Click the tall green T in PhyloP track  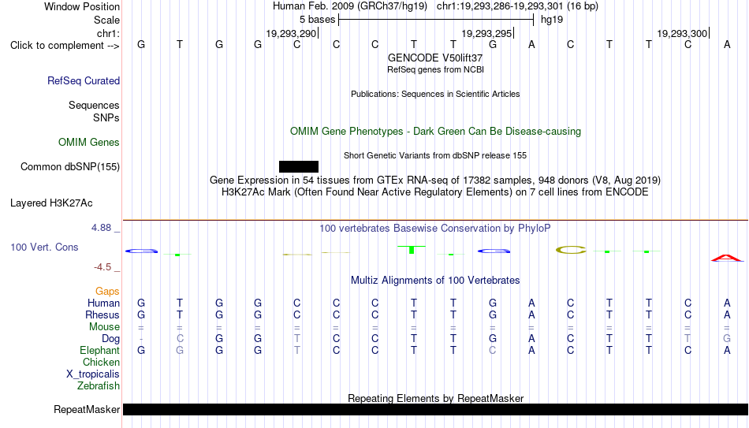click(412, 249)
